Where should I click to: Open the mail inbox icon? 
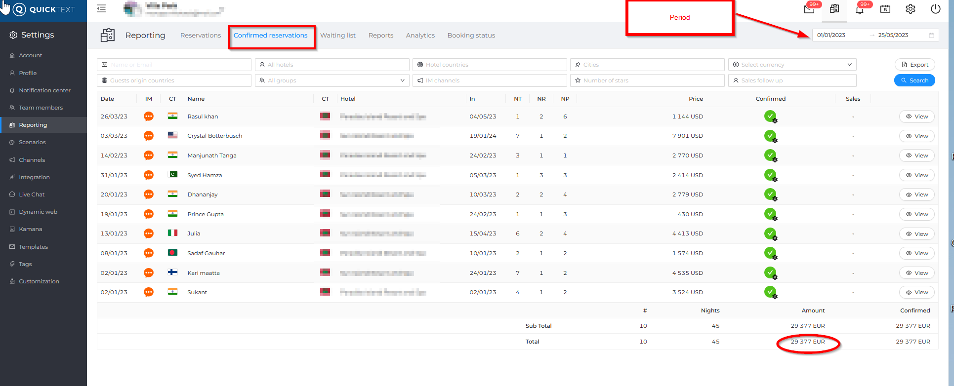(x=809, y=9)
